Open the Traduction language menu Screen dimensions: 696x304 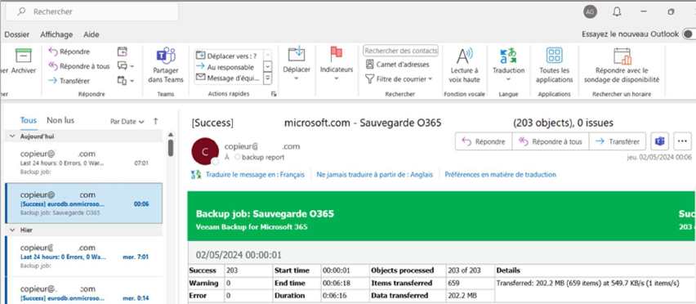click(x=508, y=65)
